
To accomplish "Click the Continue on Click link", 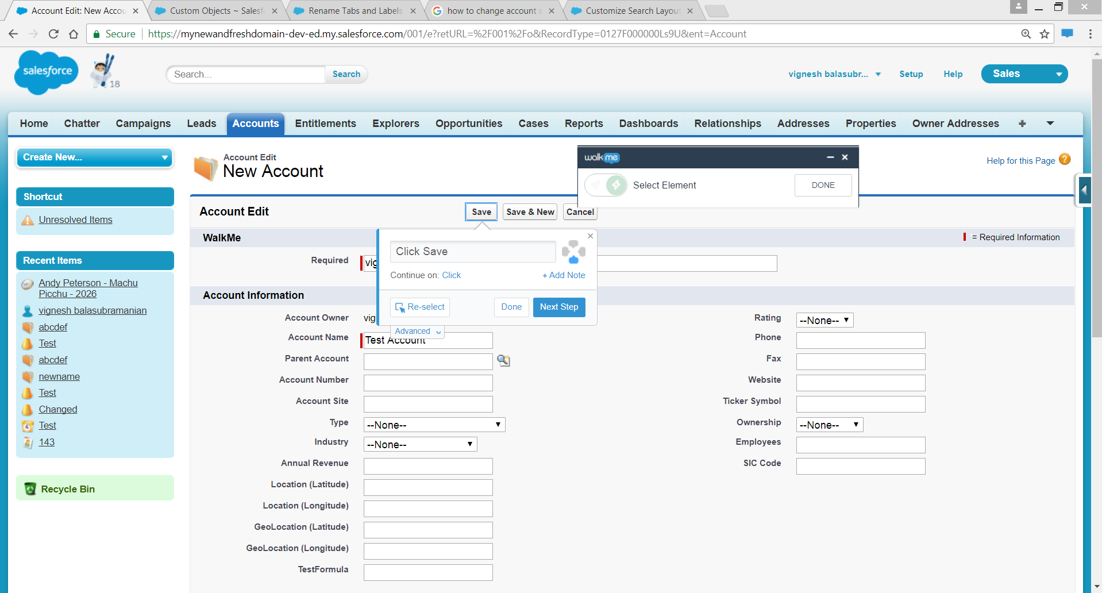I will pyautogui.click(x=451, y=275).
